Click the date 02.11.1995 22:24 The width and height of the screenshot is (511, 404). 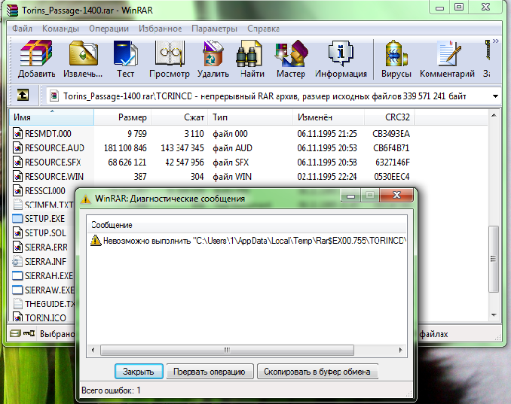327,177
